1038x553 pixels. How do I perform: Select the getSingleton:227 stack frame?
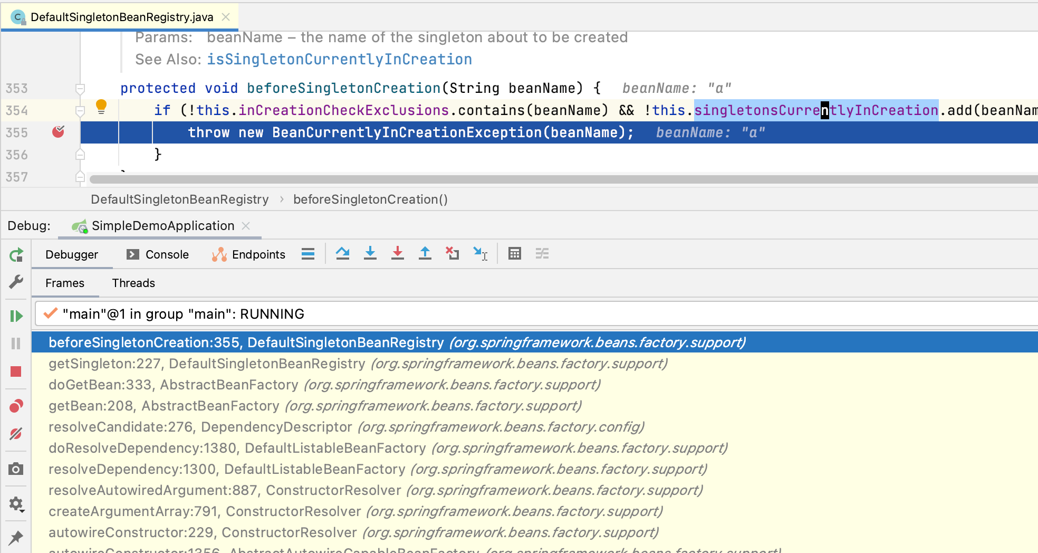pyautogui.click(x=535, y=364)
